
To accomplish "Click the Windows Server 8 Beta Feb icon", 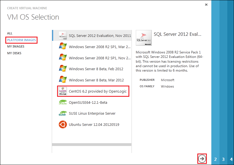I will click(x=63, y=69).
